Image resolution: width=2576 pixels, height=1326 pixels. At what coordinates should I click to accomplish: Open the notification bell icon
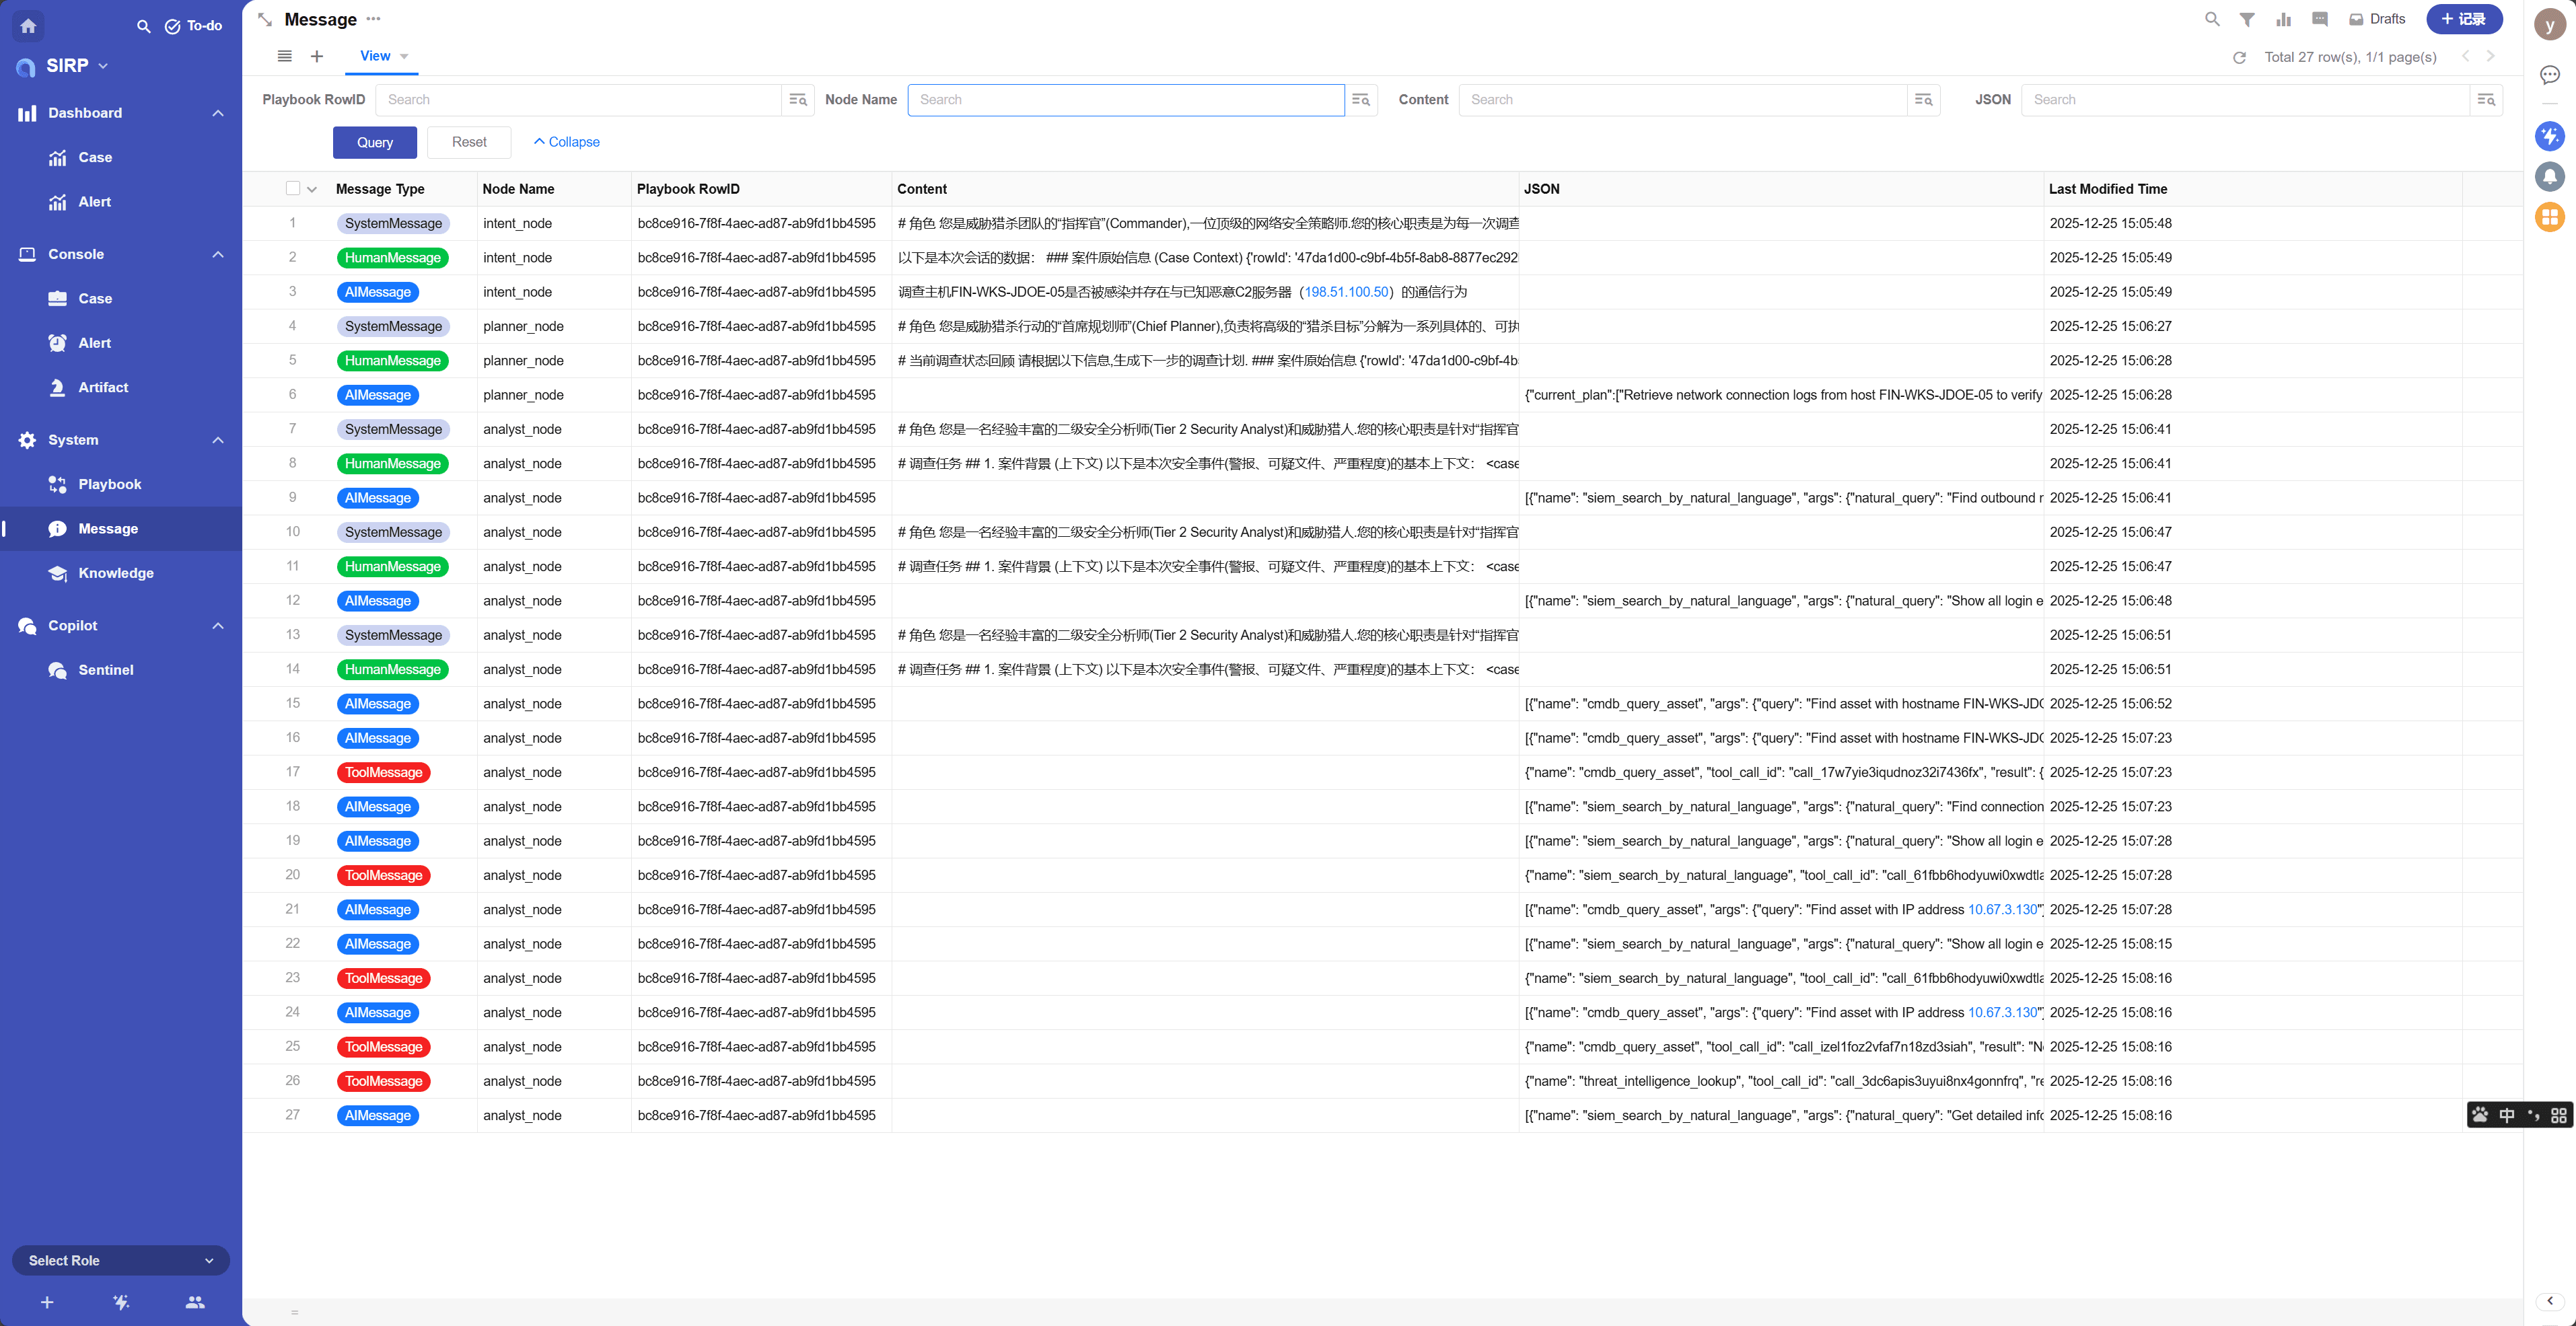click(2549, 177)
